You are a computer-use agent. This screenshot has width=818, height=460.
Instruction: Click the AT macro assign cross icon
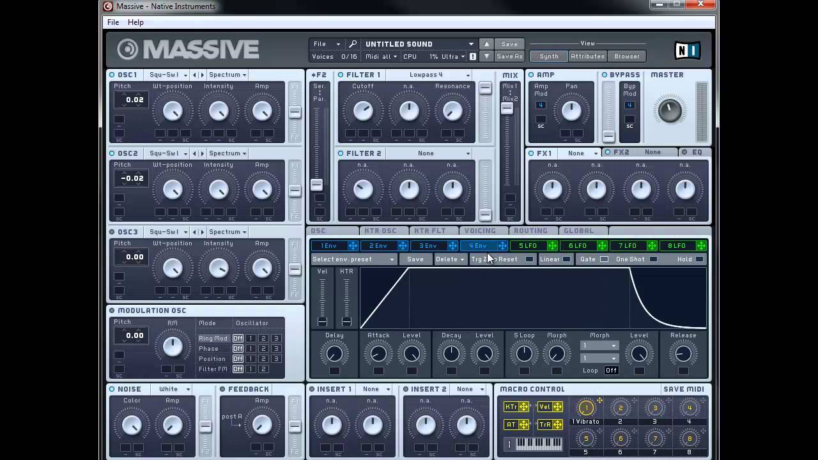coord(524,424)
